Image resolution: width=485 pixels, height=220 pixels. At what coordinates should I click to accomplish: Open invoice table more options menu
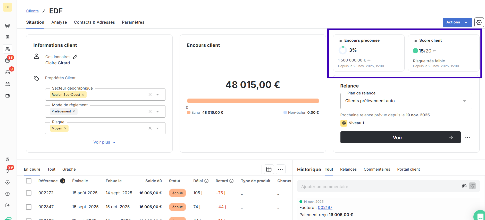281,169
